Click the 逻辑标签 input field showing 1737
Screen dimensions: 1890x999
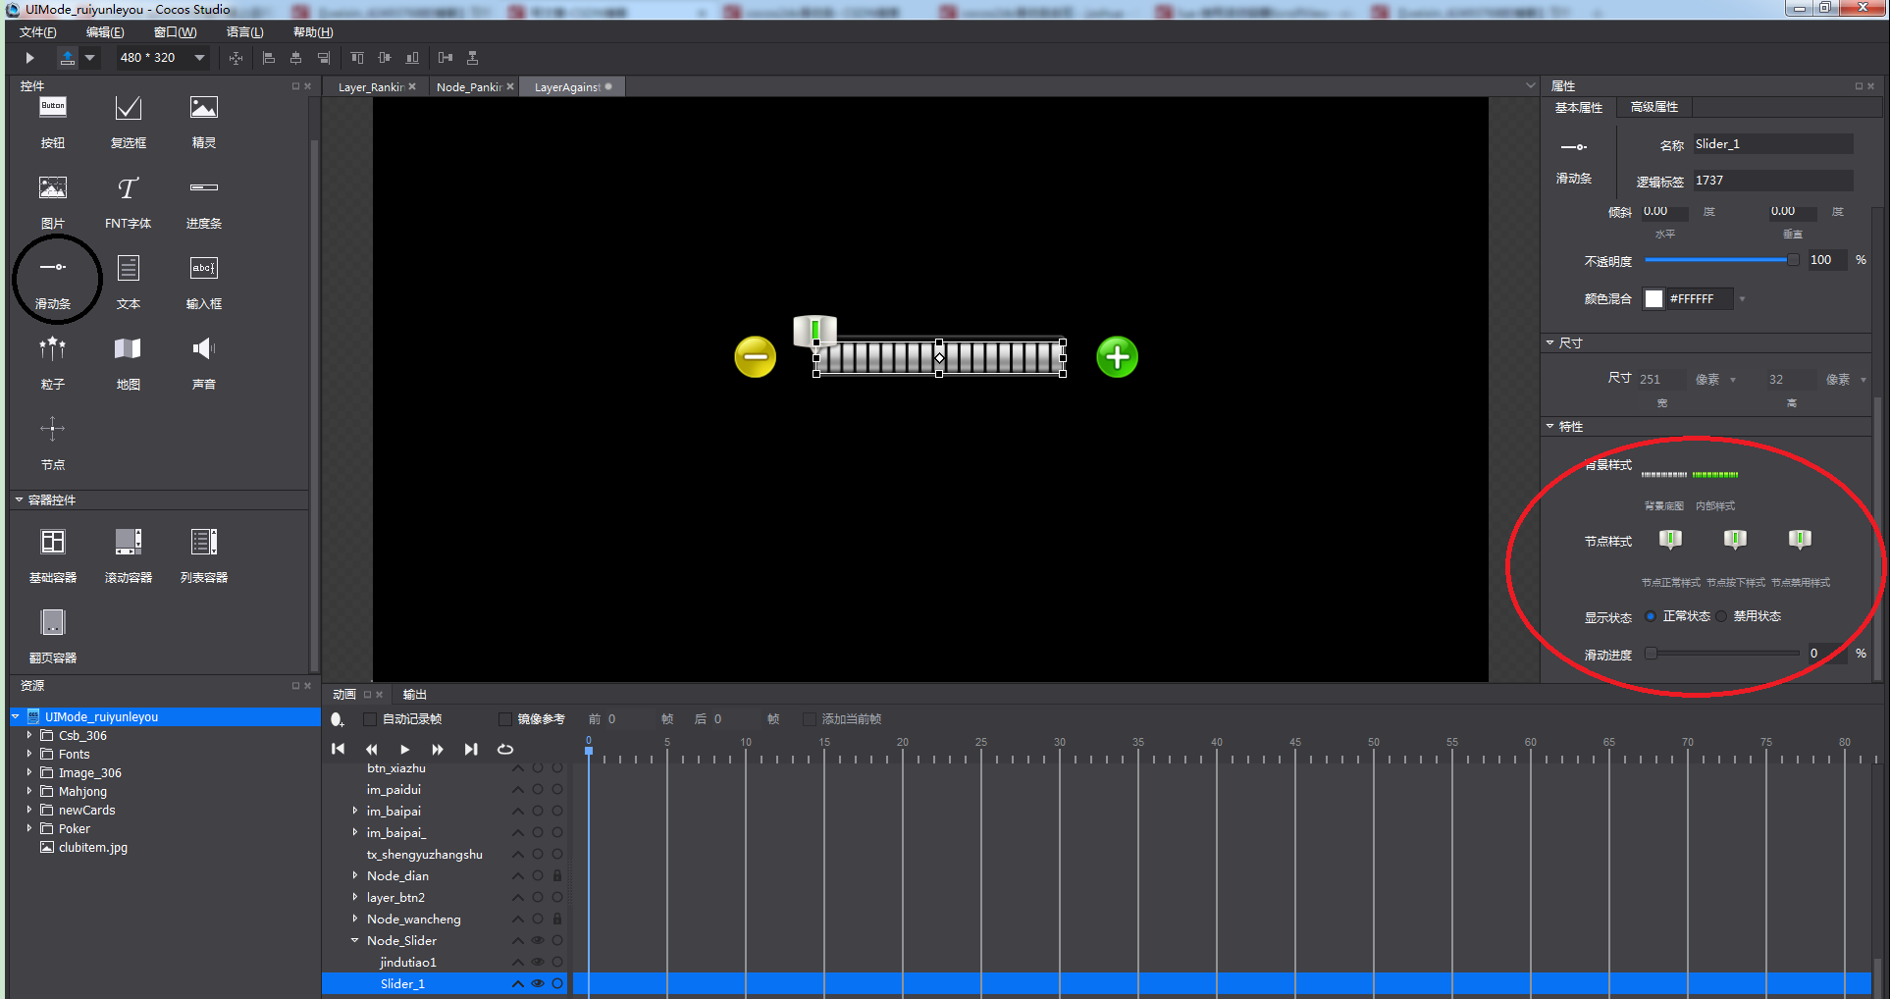click(x=1771, y=180)
